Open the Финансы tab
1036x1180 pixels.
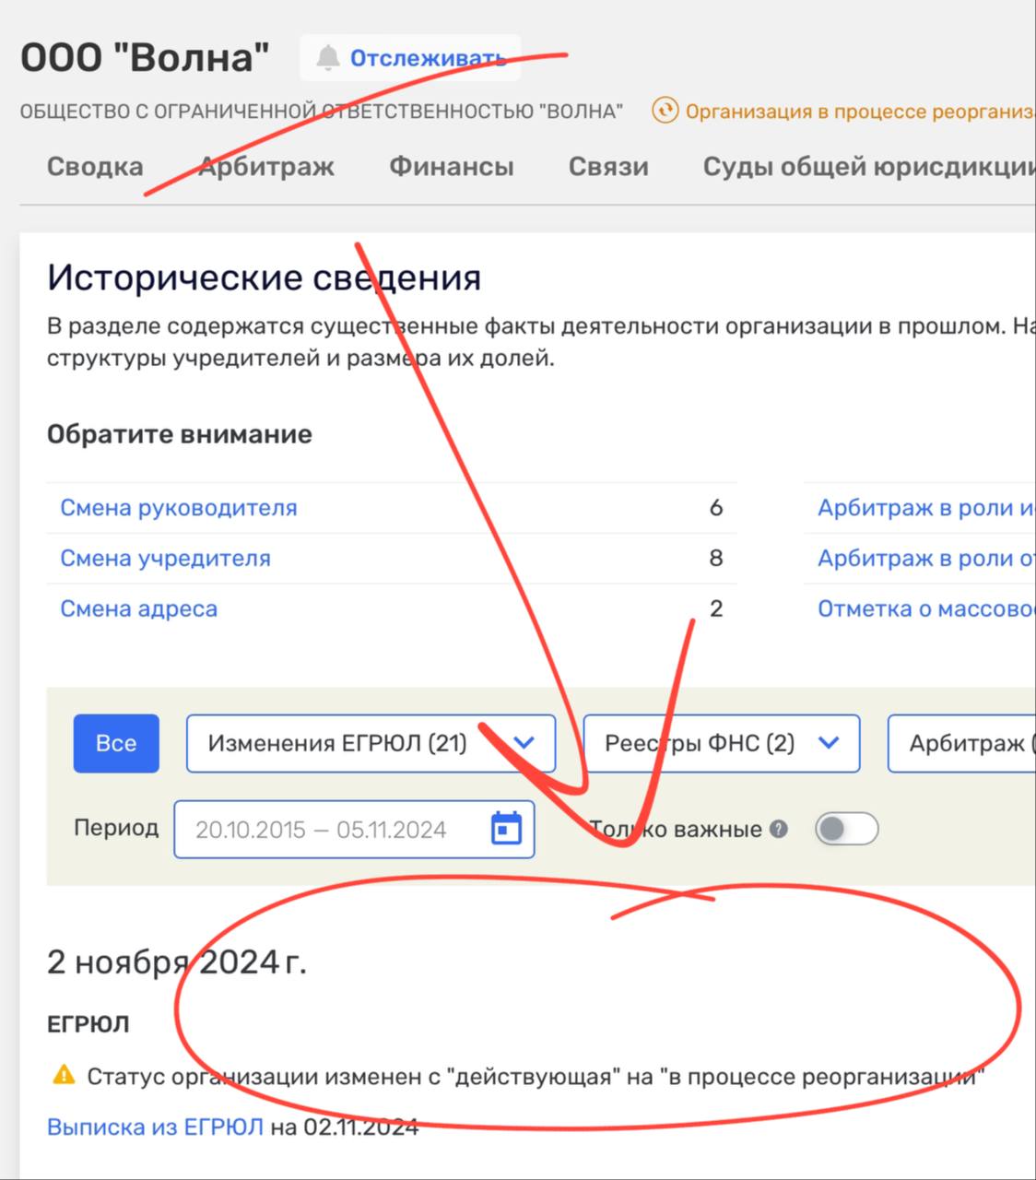451,167
